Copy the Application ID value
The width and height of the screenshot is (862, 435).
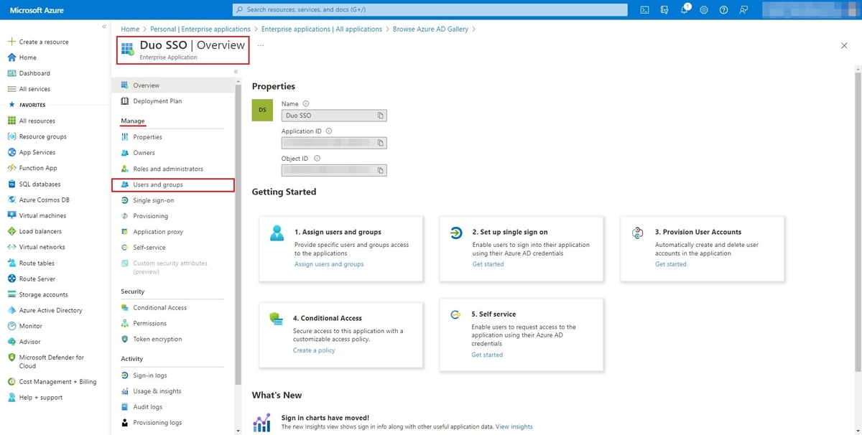coord(381,143)
